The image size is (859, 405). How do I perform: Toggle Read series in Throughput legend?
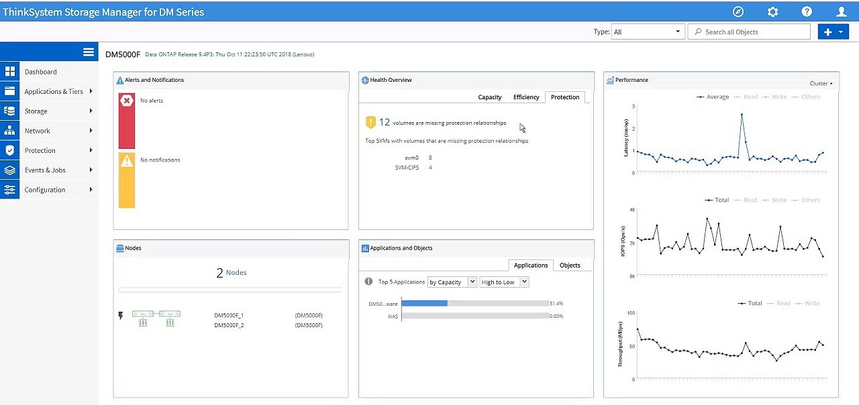point(778,303)
